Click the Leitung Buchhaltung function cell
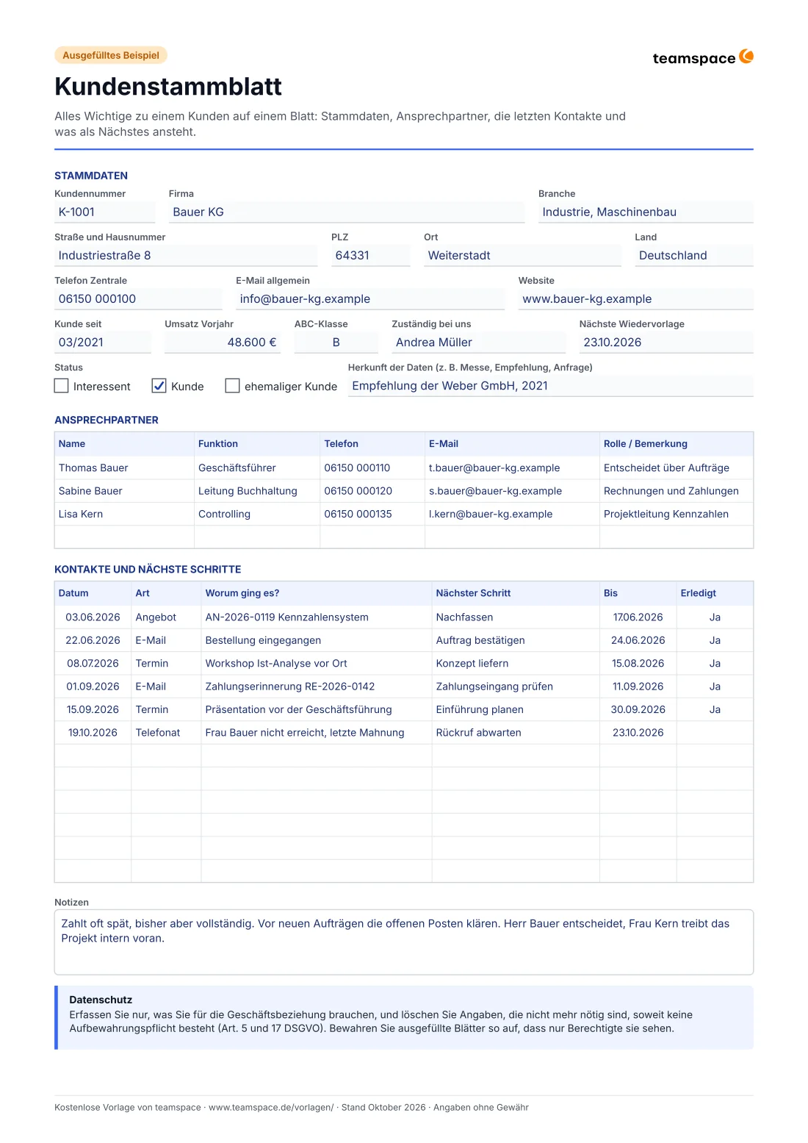This screenshot has width=808, height=1143. [257, 491]
